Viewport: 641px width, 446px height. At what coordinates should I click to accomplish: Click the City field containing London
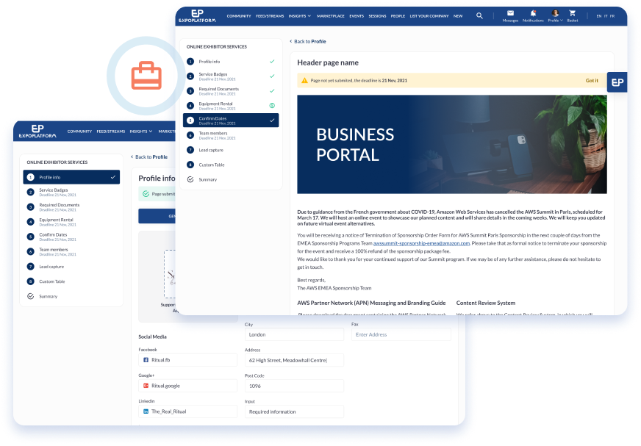point(294,334)
